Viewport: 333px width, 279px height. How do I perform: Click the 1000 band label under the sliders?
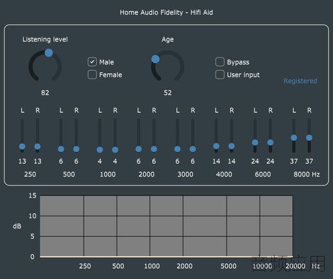click(108, 174)
